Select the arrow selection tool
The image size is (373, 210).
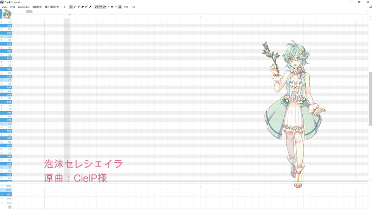(71, 7)
